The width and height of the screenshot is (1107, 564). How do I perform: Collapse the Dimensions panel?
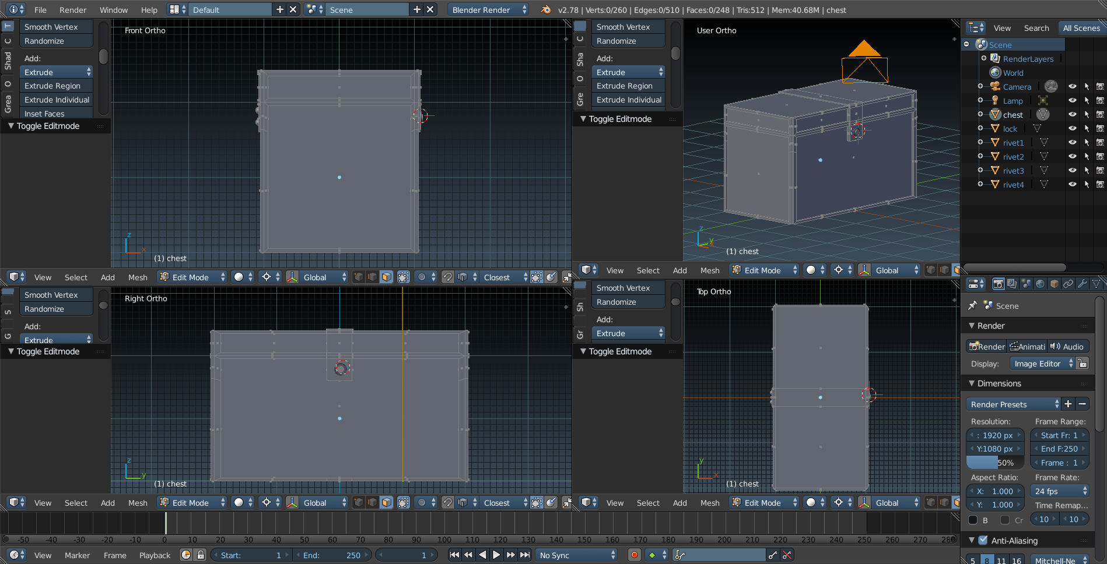(972, 383)
